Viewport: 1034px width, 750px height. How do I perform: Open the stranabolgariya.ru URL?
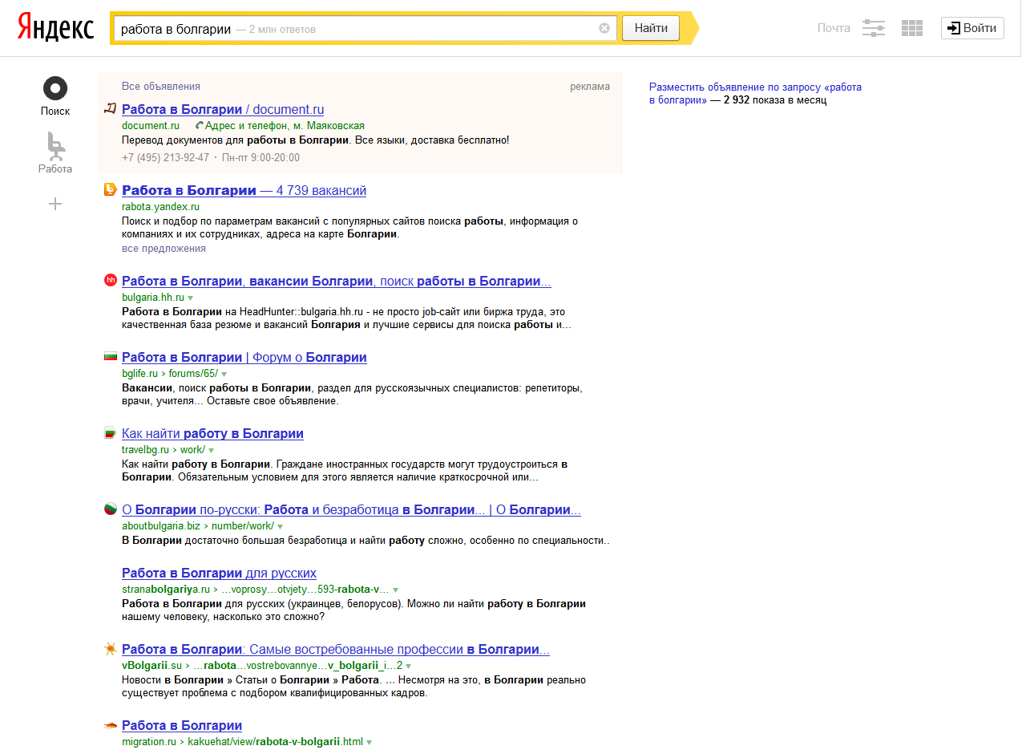[x=166, y=589]
